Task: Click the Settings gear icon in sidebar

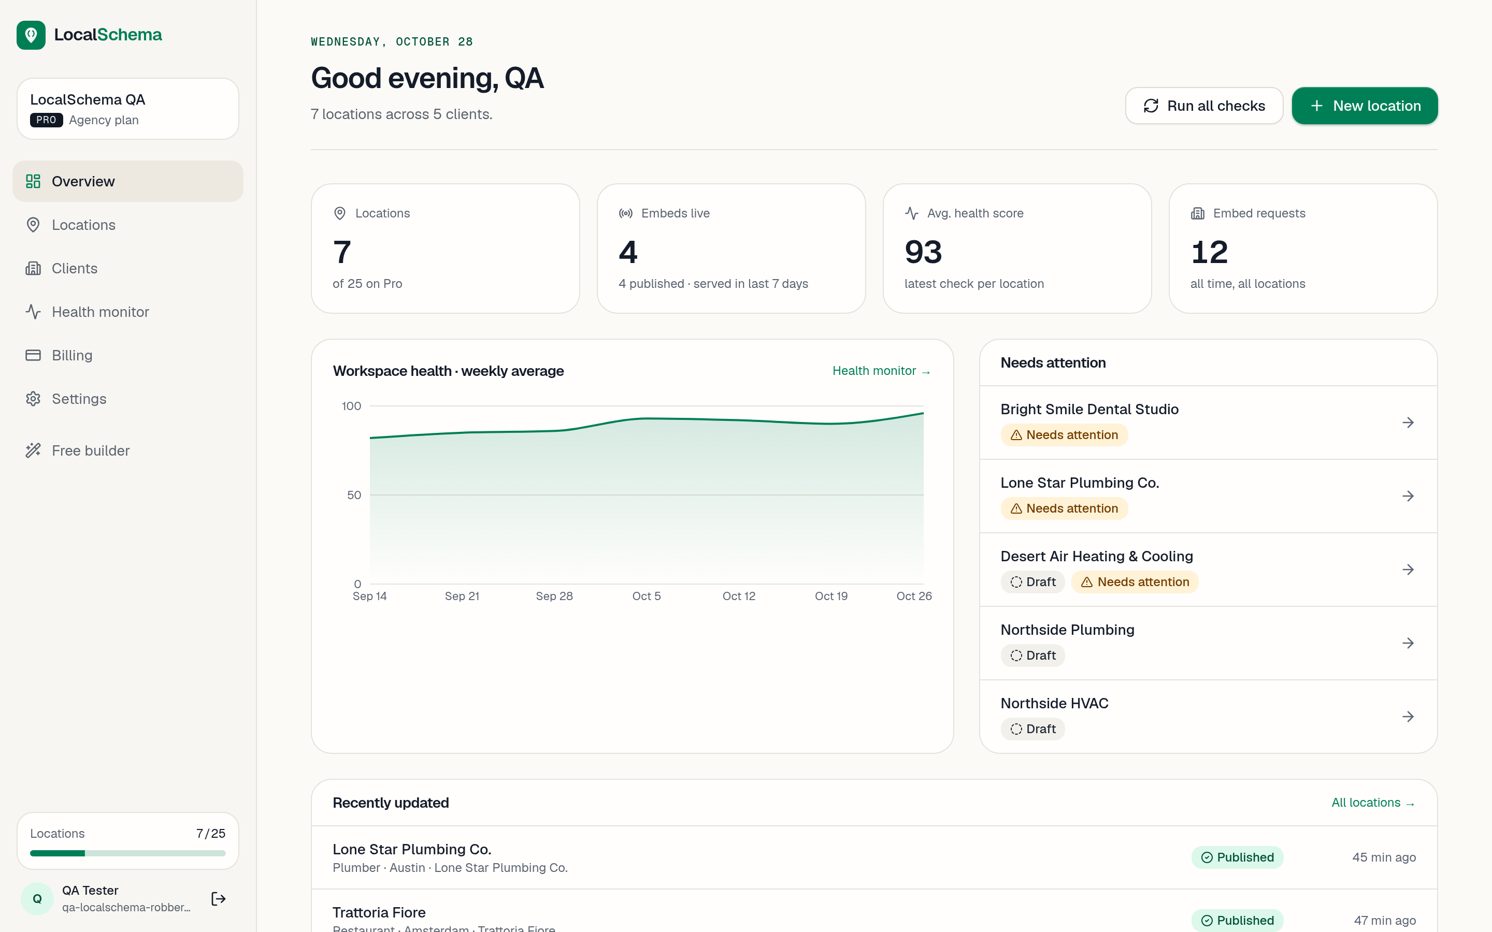Action: click(33, 399)
